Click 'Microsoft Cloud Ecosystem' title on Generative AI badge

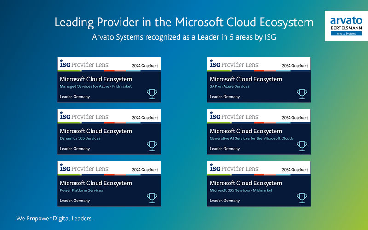(x=246, y=131)
